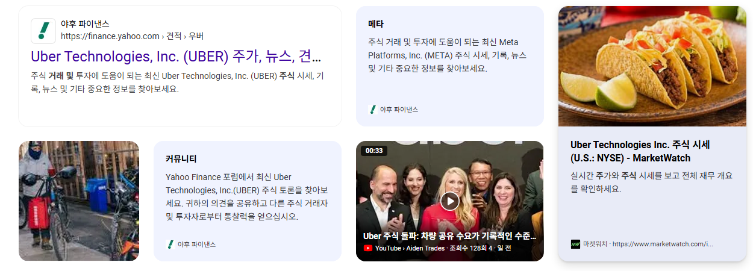Click the Yahoo Finance 포럼 description text
The height and width of the screenshot is (271, 753).
(x=247, y=197)
